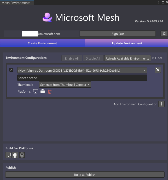Click the Select a scene field
Viewport: 168px width, 180px height.
coord(82,78)
